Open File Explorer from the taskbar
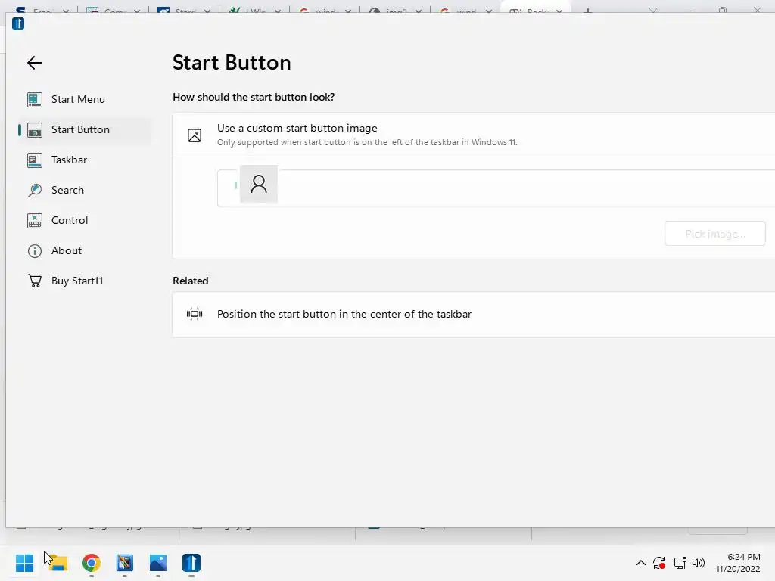This screenshot has height=581, width=775. tap(58, 563)
